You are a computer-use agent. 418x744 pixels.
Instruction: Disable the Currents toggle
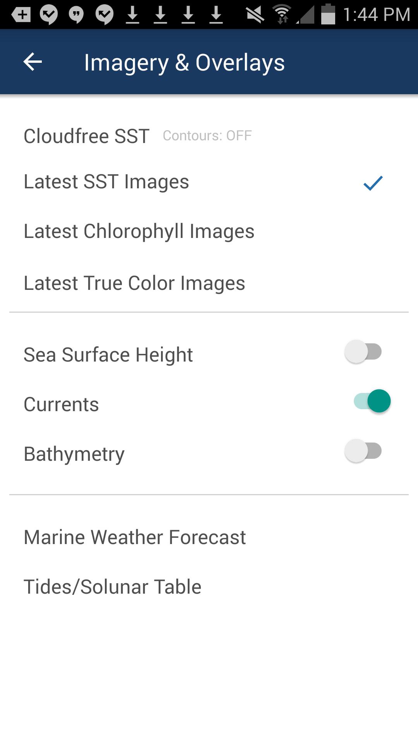[x=372, y=401]
